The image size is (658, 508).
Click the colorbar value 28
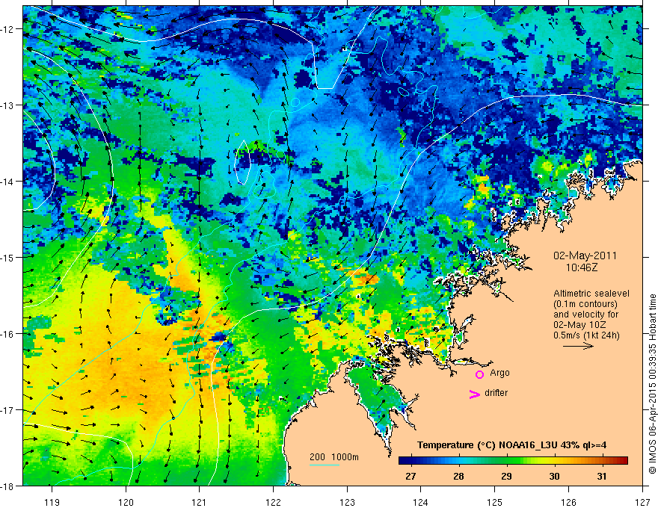(458, 476)
